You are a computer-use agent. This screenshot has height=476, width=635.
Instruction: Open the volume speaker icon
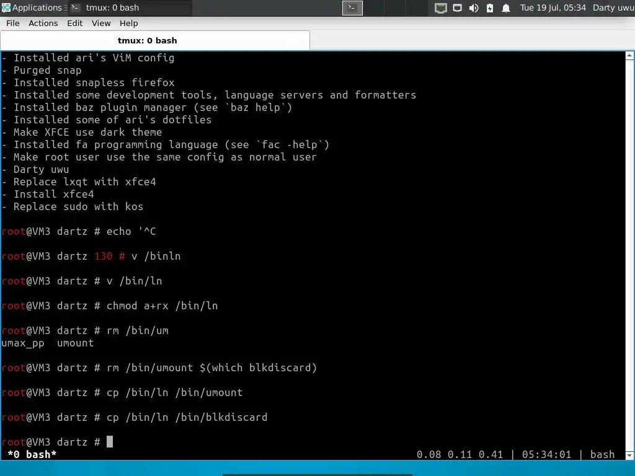(x=473, y=8)
